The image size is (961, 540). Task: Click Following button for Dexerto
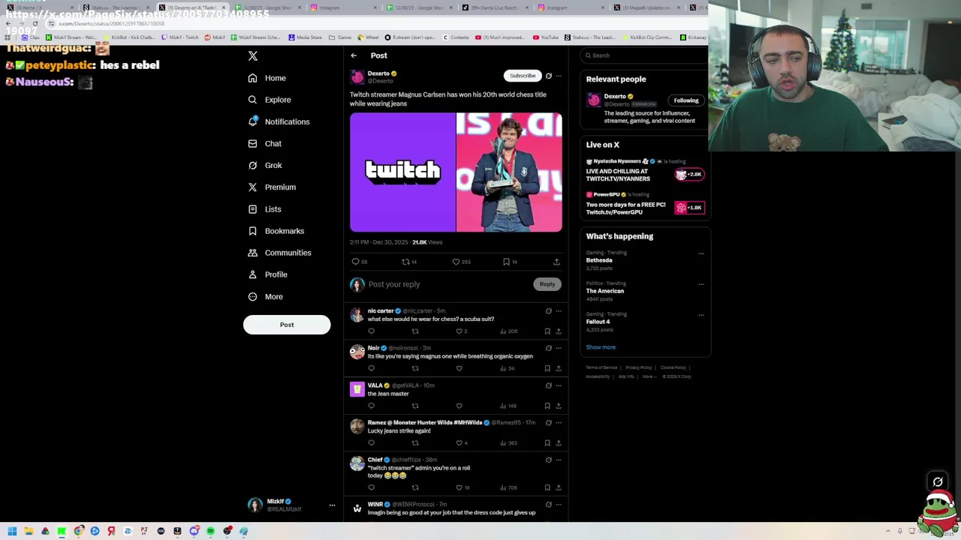coord(686,100)
